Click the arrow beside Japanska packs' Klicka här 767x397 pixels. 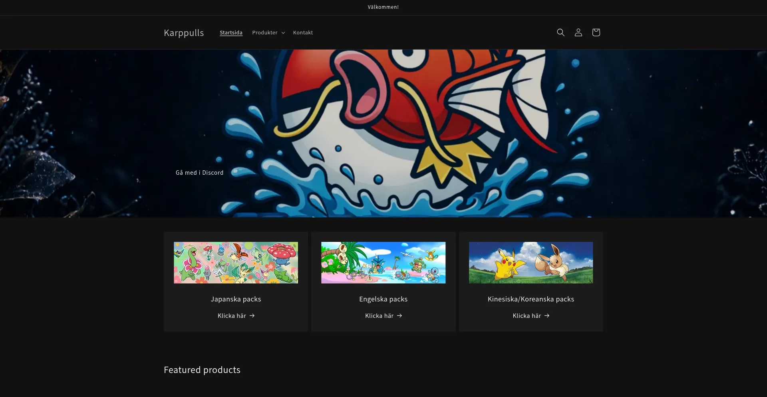252,316
